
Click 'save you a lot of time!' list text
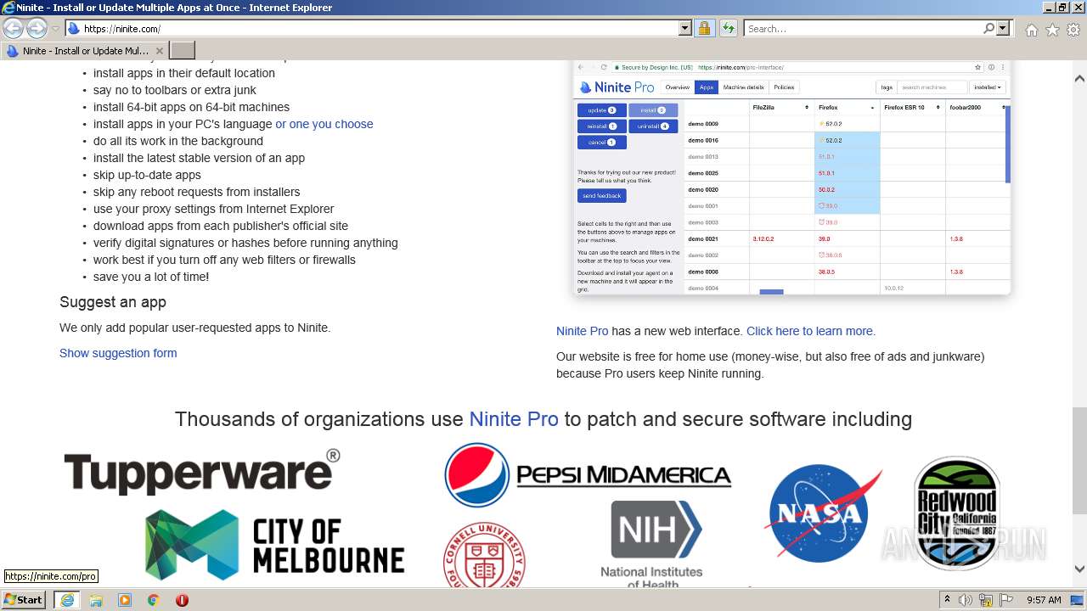point(151,277)
